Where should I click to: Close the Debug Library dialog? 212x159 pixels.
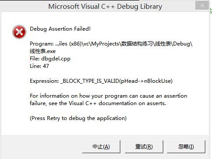tap(202, 6)
